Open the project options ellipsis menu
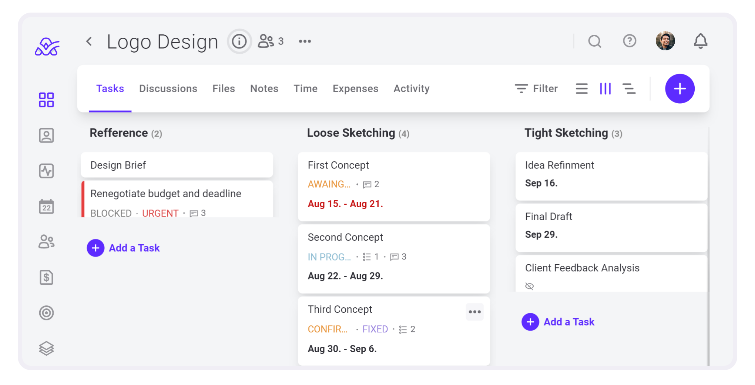This screenshot has height=385, width=755. (x=305, y=41)
